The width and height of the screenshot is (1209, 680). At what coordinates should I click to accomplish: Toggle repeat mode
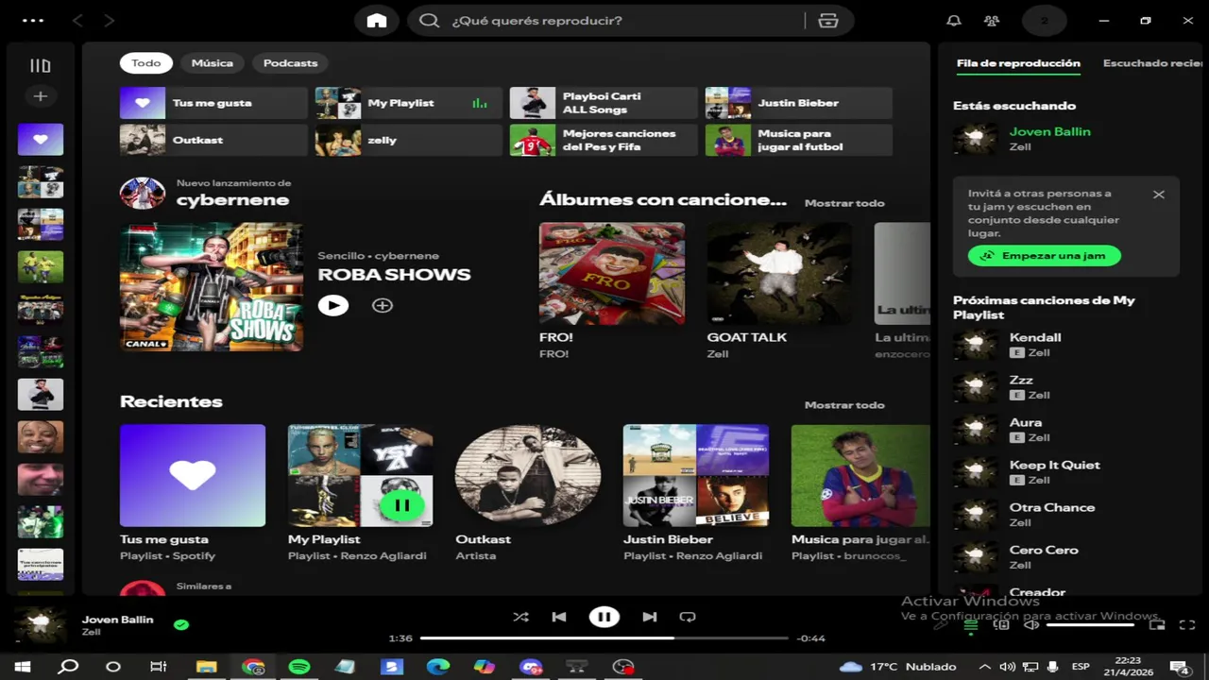pyautogui.click(x=688, y=617)
